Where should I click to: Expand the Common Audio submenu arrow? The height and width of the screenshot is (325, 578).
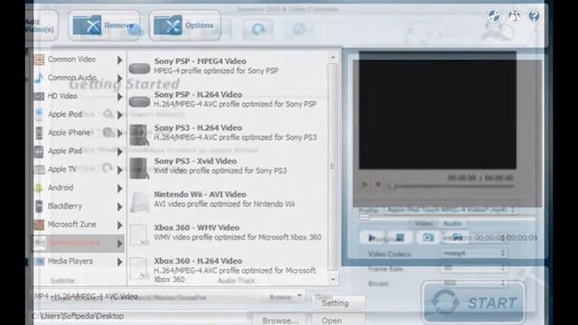[x=119, y=79]
